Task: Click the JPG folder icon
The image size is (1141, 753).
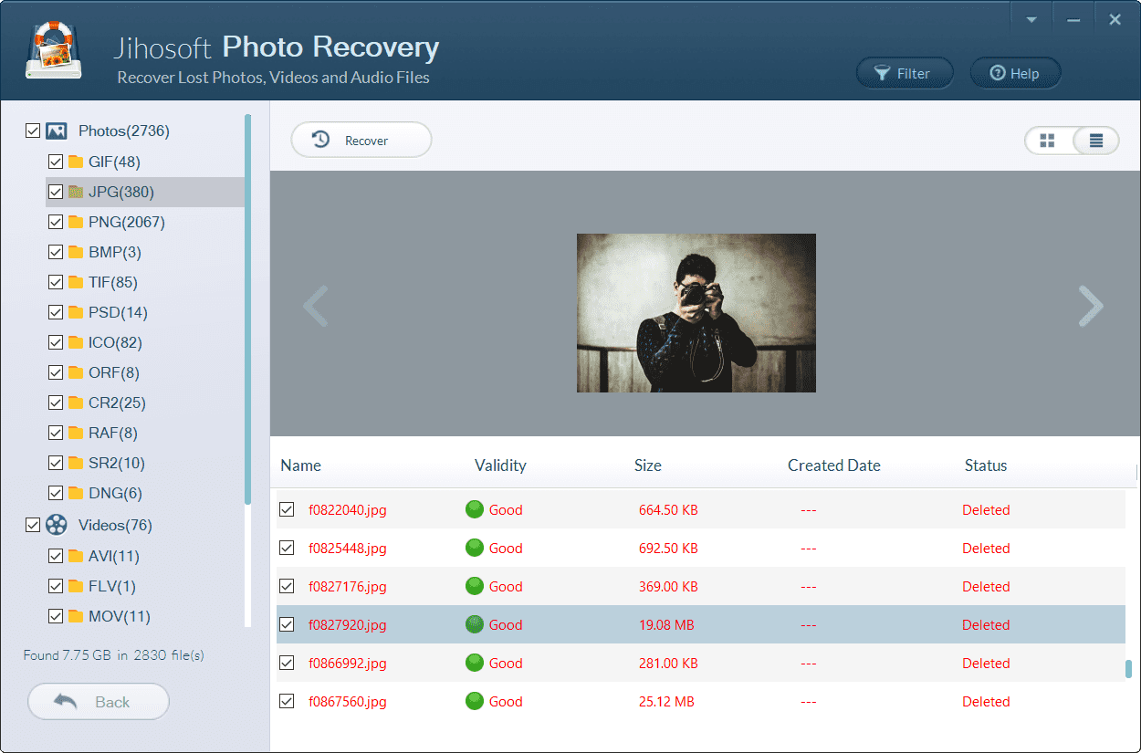Action: (77, 192)
